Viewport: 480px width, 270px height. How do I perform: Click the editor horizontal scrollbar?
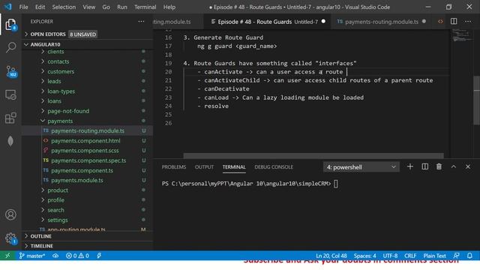(x=313, y=156)
